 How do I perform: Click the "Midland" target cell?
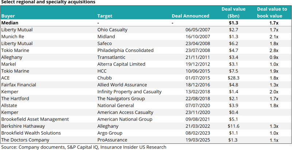point(106,37)
